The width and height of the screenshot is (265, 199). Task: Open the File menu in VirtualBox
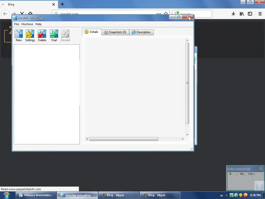pyautogui.click(x=17, y=24)
